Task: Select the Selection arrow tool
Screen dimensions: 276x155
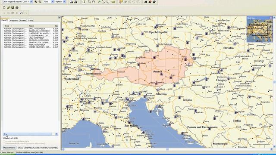Action: (107, 2)
